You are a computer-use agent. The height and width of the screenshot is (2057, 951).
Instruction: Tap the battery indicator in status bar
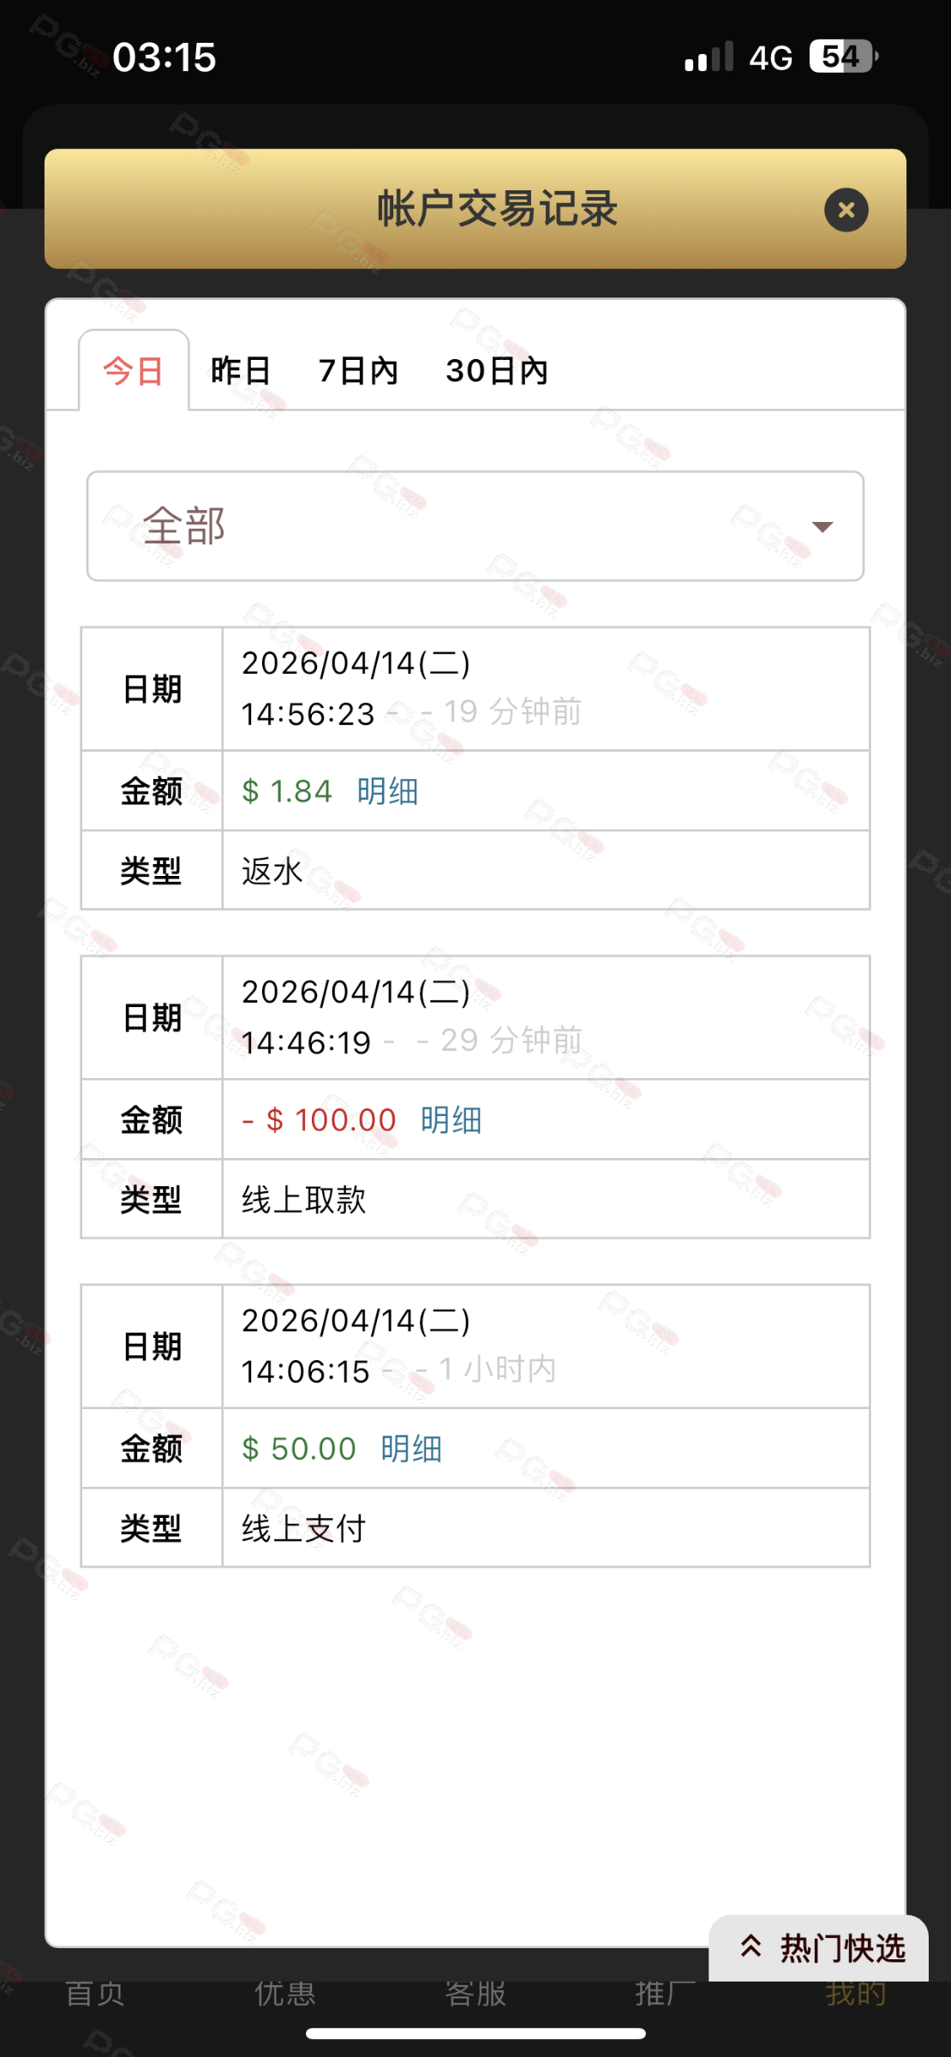tap(843, 57)
